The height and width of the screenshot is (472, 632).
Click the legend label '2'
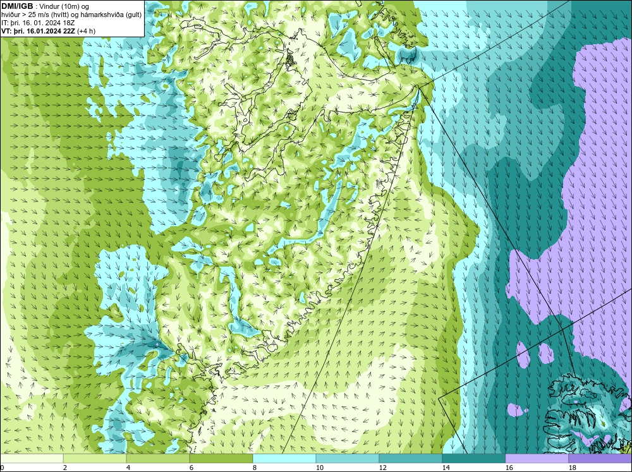[65, 468]
